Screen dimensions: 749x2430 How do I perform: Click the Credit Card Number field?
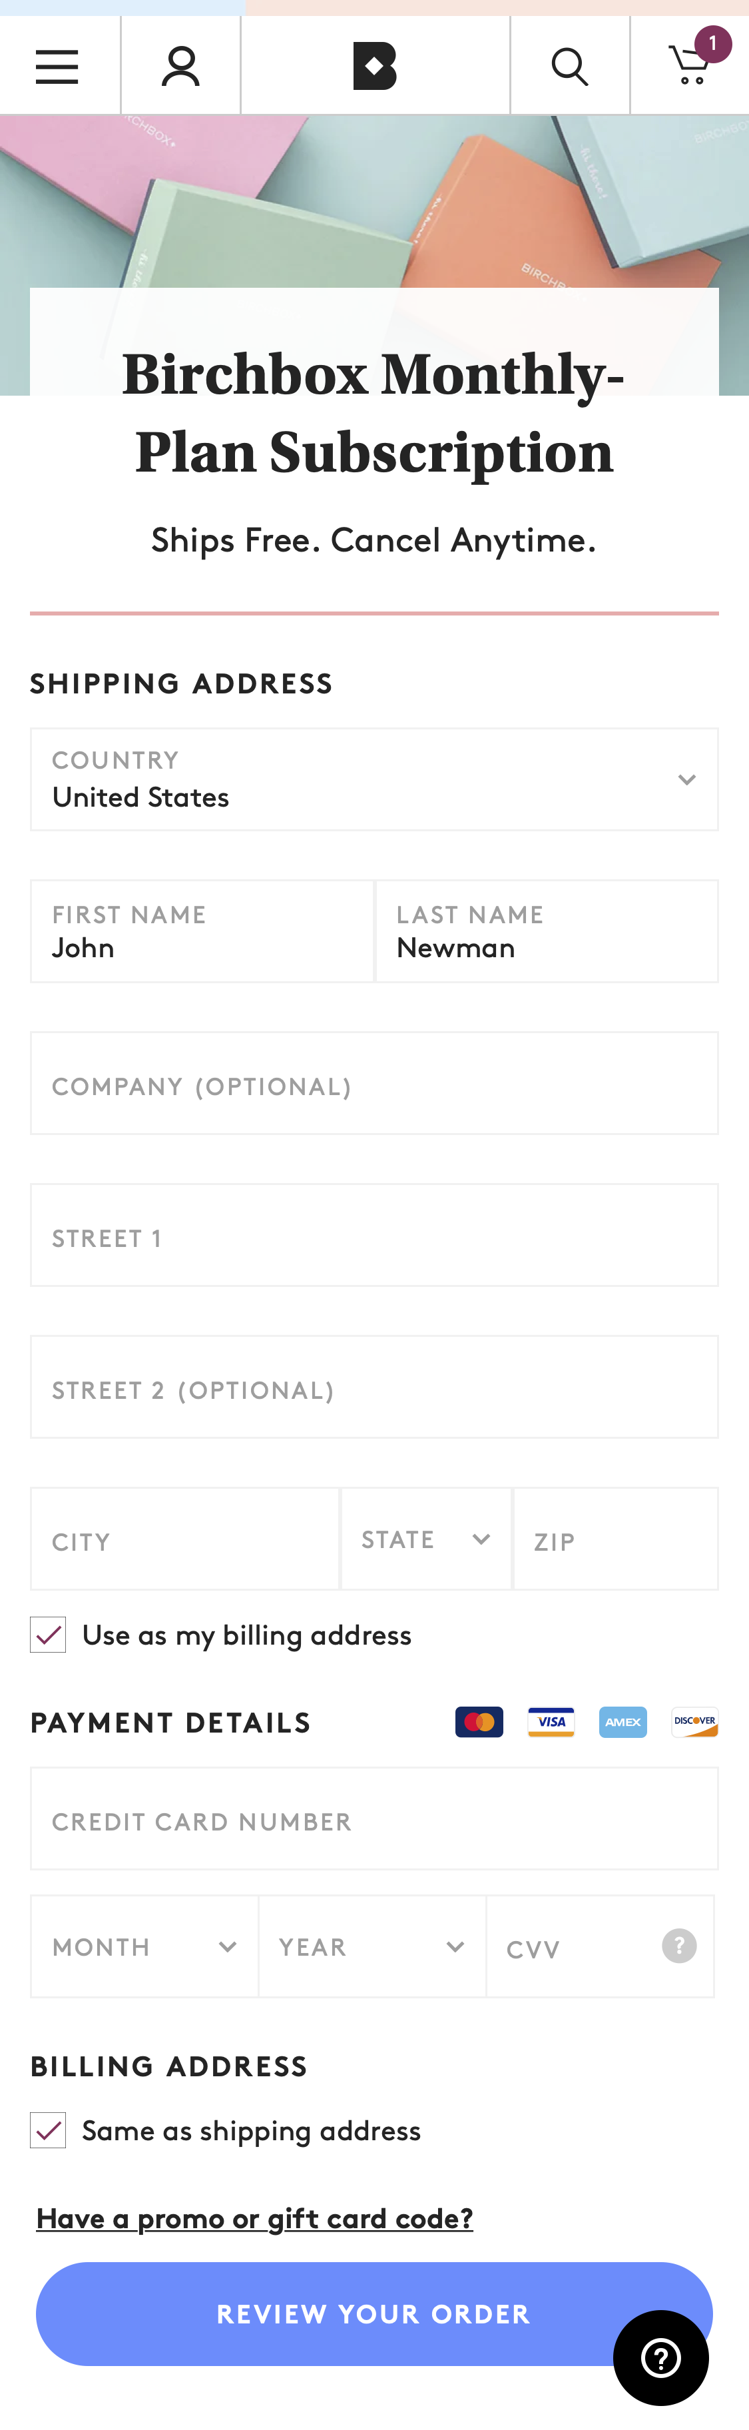374,1820
